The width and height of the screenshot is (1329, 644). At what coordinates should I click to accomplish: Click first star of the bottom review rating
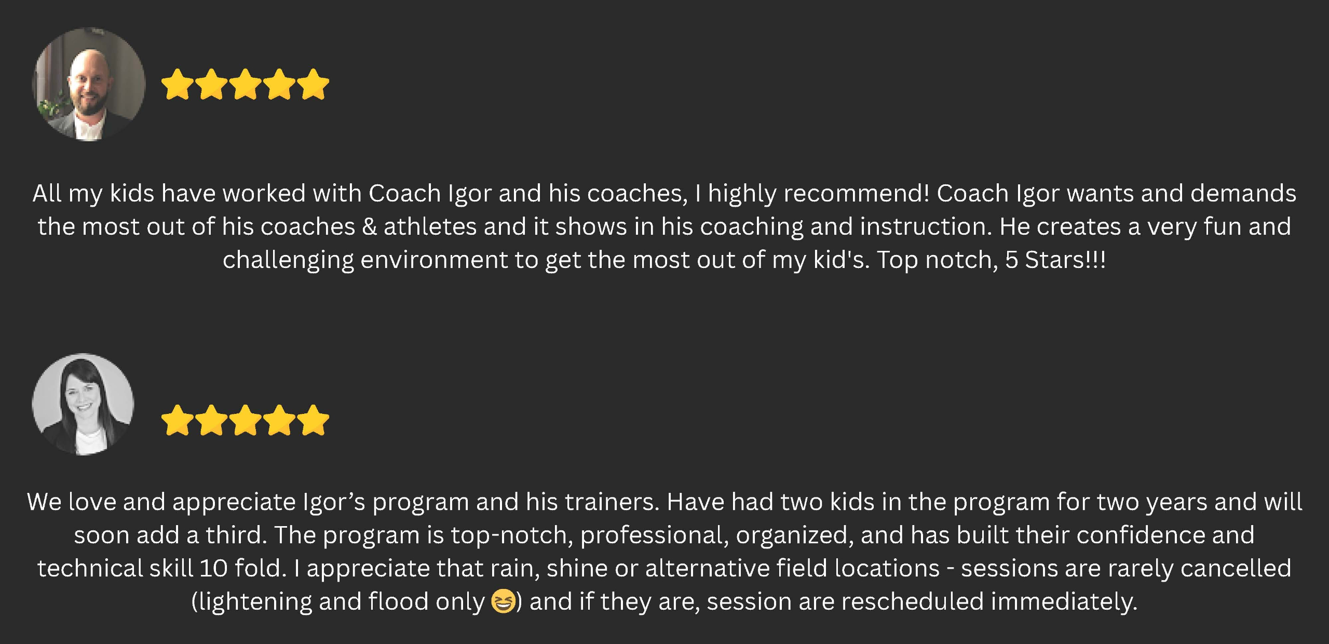[178, 420]
